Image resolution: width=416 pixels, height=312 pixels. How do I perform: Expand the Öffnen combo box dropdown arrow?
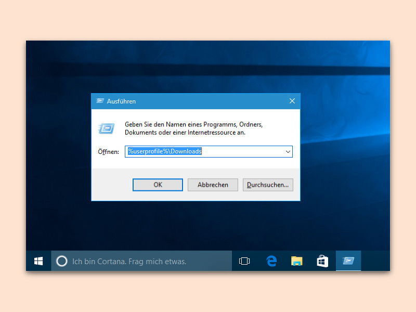[x=288, y=151]
